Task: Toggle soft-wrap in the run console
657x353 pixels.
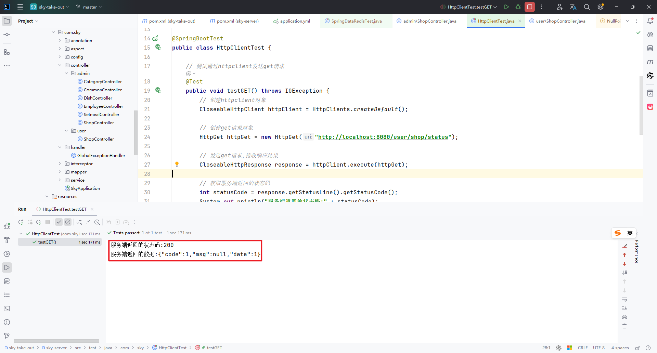Action: [x=624, y=300]
